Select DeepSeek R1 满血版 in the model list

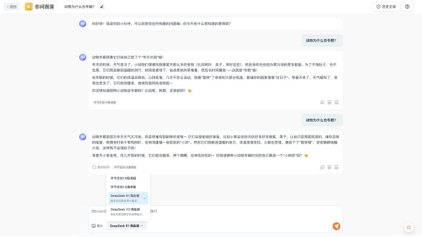click(129, 198)
